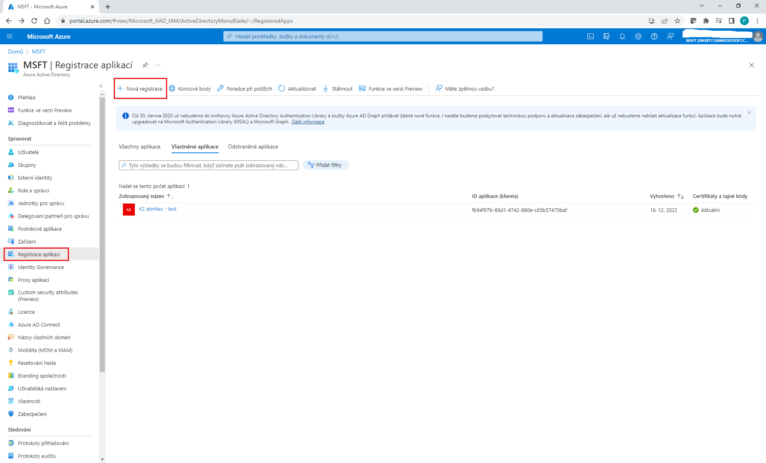Collapse the left sidebar navigation pane
766x463 pixels.
pos(101,86)
